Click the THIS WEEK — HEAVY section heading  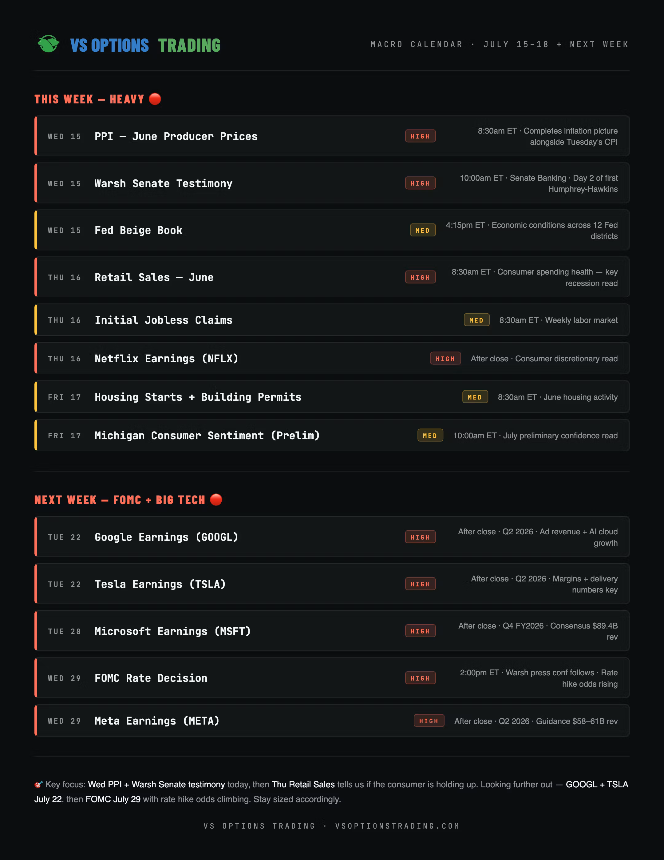click(x=89, y=99)
